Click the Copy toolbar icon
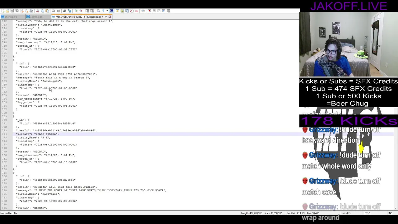 click(x=43, y=11)
